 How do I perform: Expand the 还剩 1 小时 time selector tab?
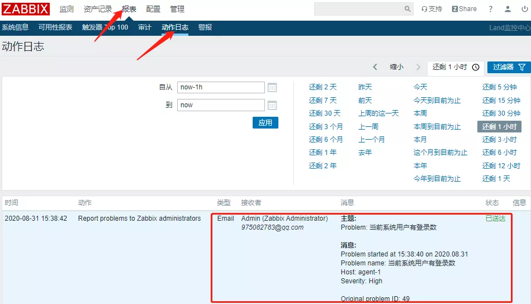click(455, 67)
